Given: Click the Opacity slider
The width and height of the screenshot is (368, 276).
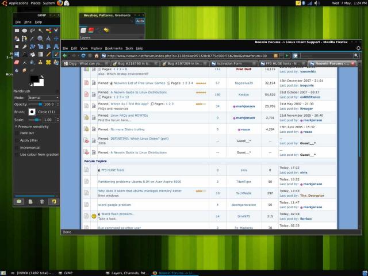Looking at the screenshot, I should click(x=35, y=104).
